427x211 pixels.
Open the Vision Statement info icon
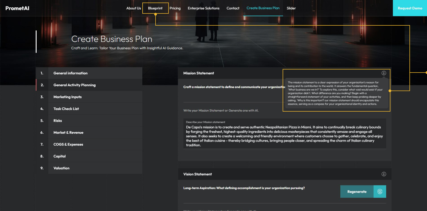click(x=384, y=174)
